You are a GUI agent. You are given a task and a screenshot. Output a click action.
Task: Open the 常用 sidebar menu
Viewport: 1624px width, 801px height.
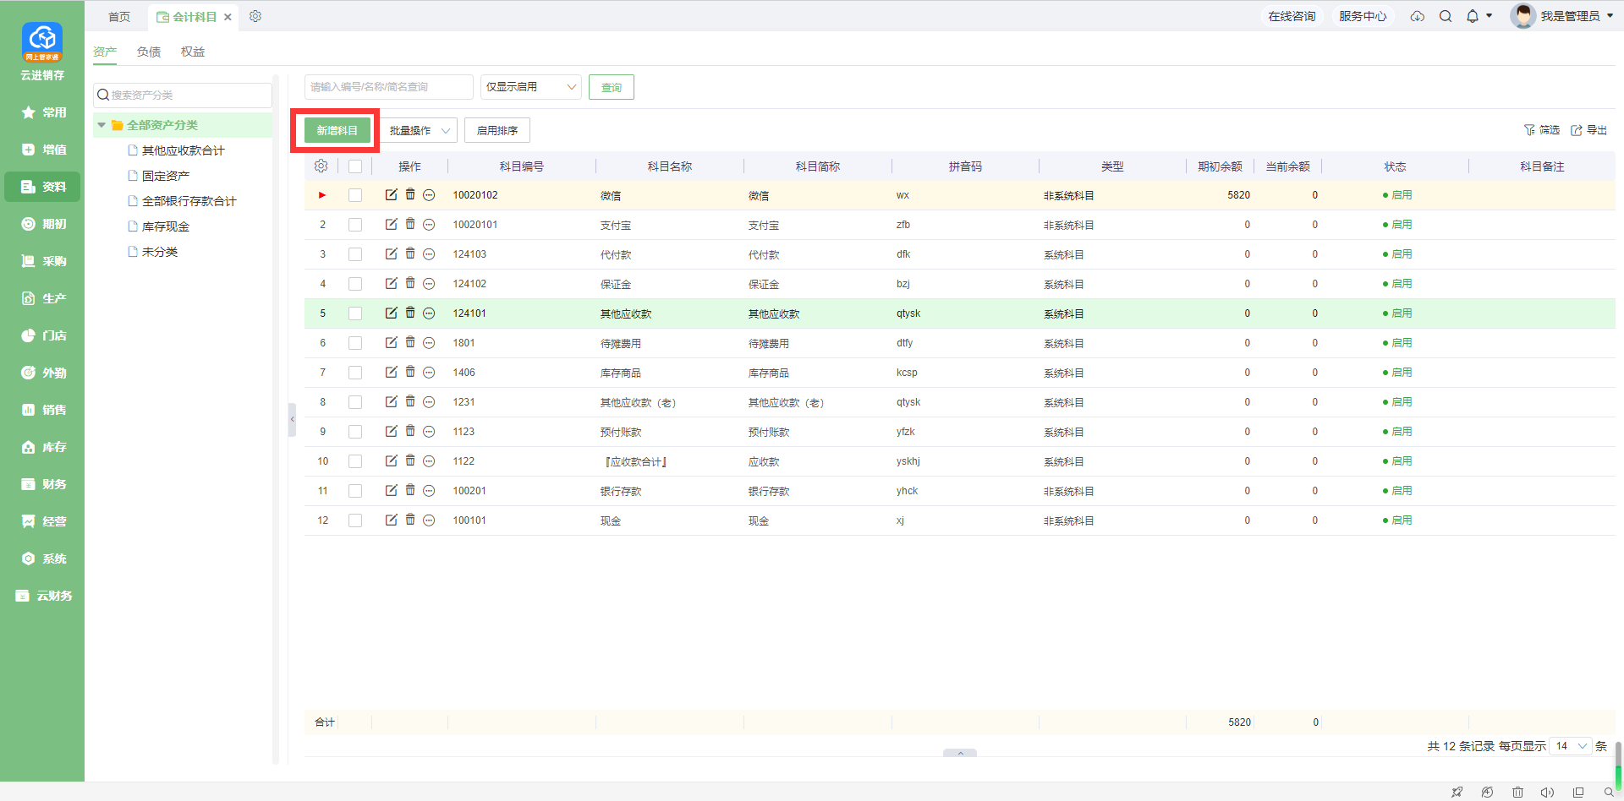42,112
